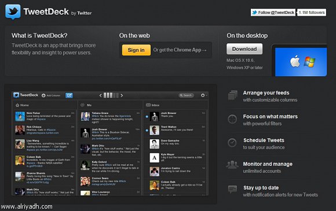Sign in to TweetDeck on the web

(136, 50)
